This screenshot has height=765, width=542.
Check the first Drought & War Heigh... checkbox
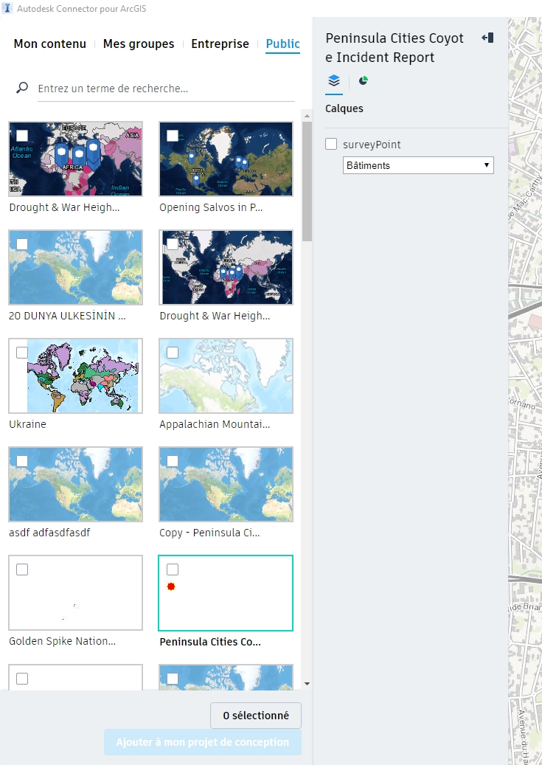click(x=22, y=135)
